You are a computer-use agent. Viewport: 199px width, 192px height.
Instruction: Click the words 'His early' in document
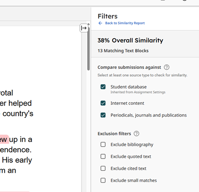coord(17,160)
